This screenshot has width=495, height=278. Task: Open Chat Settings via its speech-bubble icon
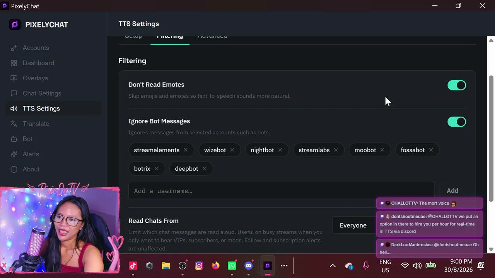coord(14,93)
